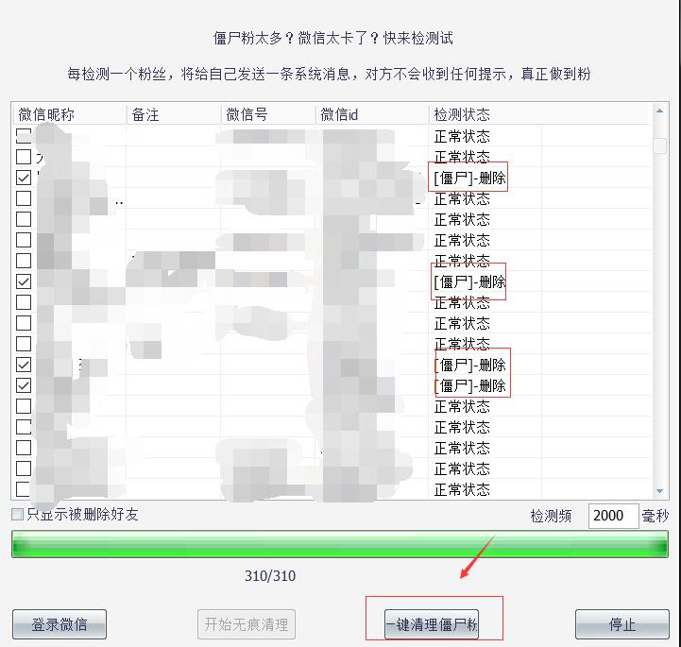Uncheck the last [僵尸]-删除 row's checkbox
This screenshot has width=681, height=647.
pyautogui.click(x=24, y=385)
